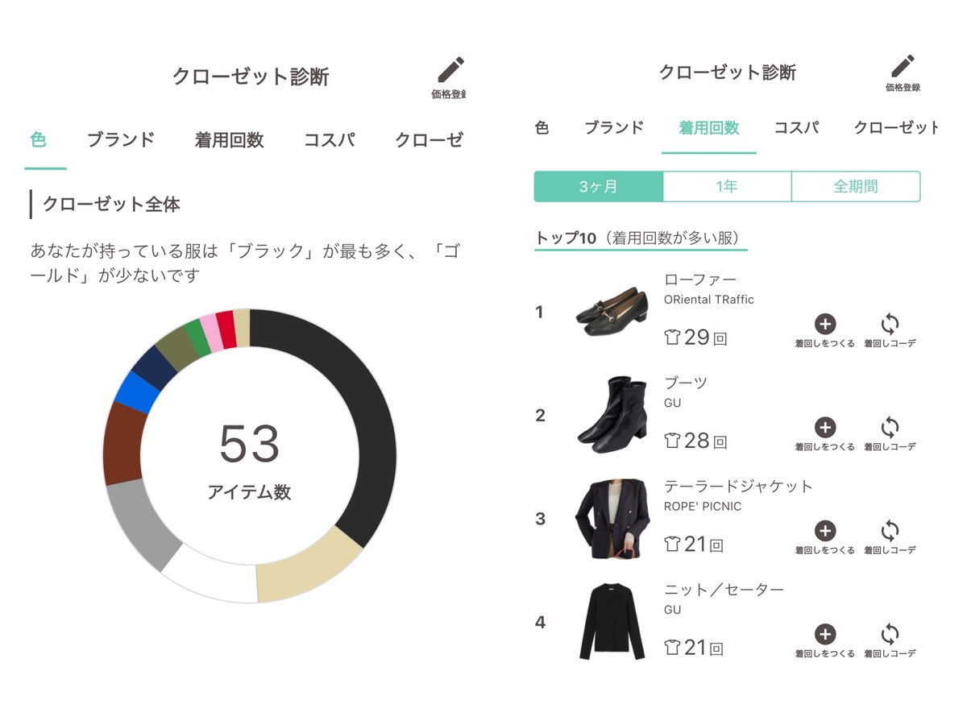Image resolution: width=967 pixels, height=725 pixels.
Task: Tap the brown segment of the color chart
Action: [x=123, y=443]
